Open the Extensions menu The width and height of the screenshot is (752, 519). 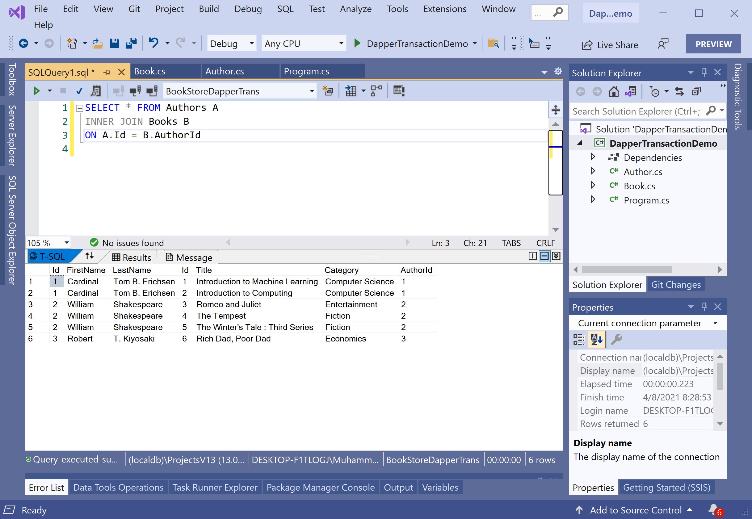(444, 9)
